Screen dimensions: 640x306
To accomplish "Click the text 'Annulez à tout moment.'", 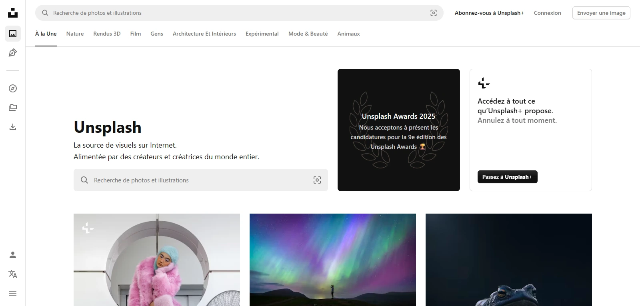I will 517,120.
